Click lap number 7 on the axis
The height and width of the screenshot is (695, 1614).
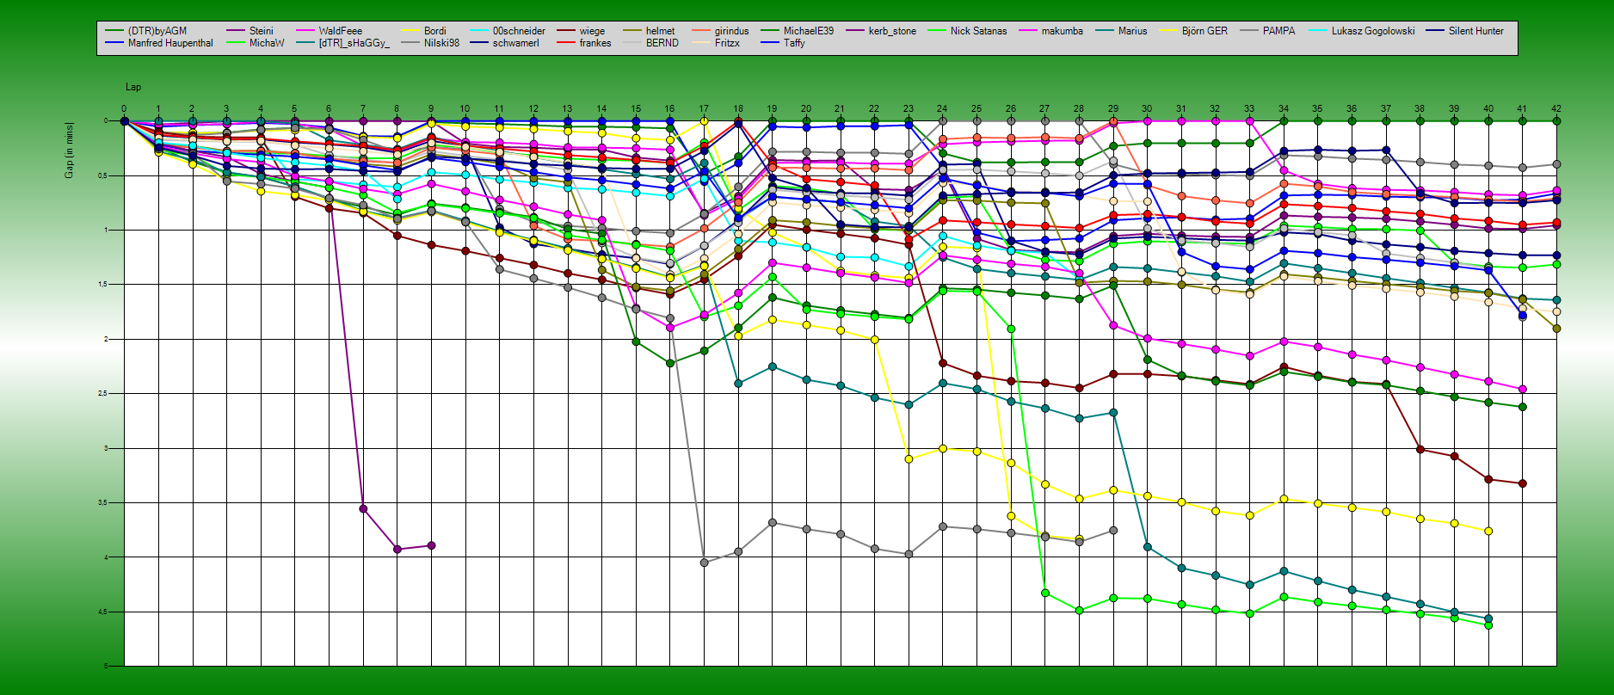coord(363,109)
